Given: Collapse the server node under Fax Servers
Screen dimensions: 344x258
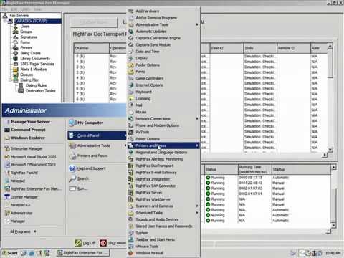Looking at the screenshot, I should coord(5,21).
